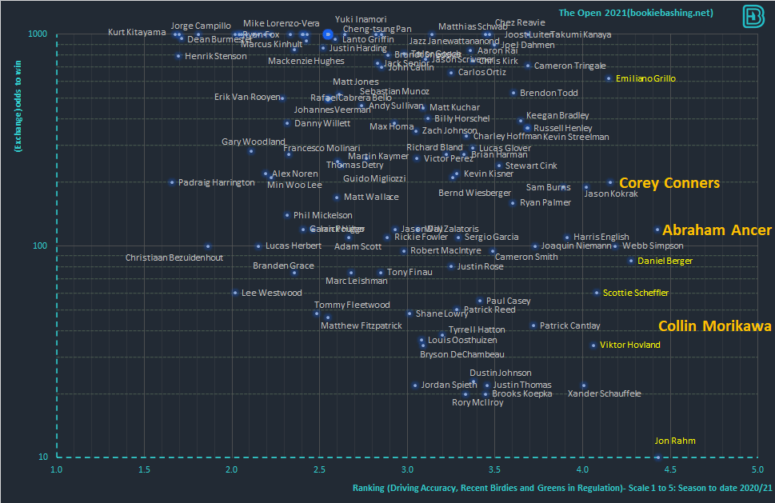Viewport: 775px width, 503px height.
Task: Select the "Patrick Cantlay" label
Action: pyautogui.click(x=569, y=325)
